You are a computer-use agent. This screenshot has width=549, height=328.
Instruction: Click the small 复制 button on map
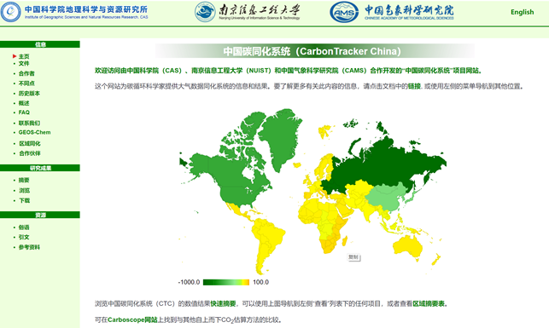(353, 257)
